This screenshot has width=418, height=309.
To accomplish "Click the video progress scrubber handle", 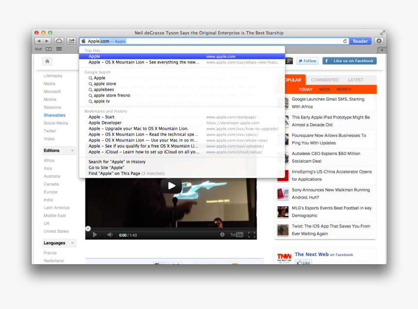I will click(x=88, y=228).
